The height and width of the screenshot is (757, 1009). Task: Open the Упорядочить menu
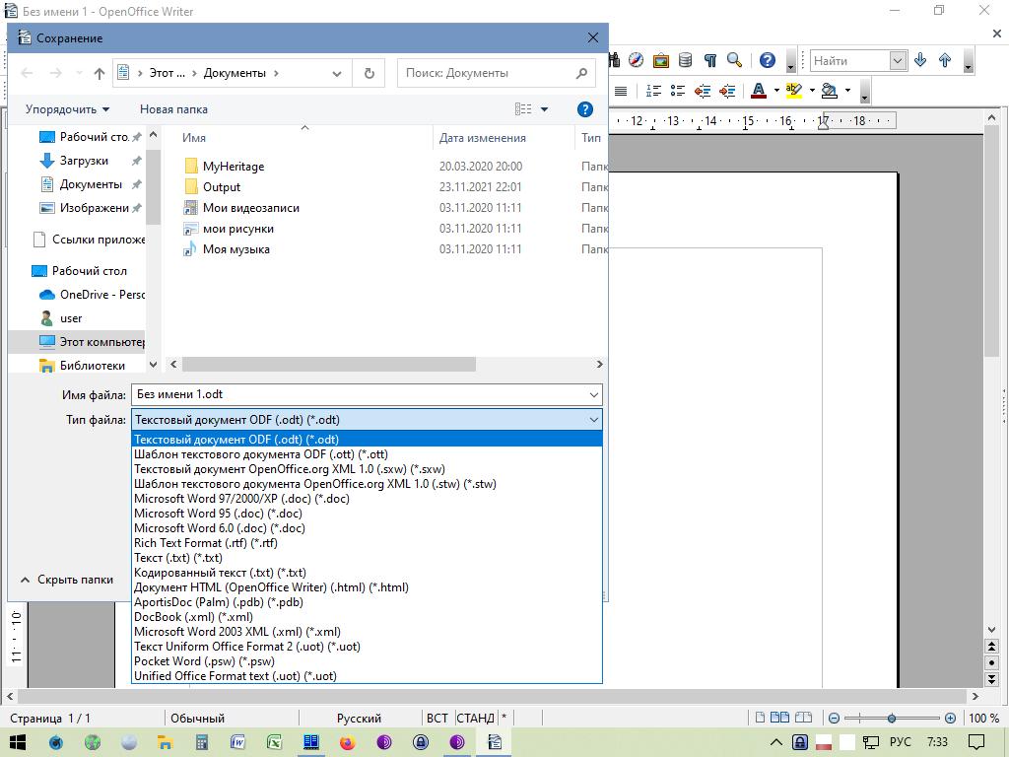click(67, 109)
